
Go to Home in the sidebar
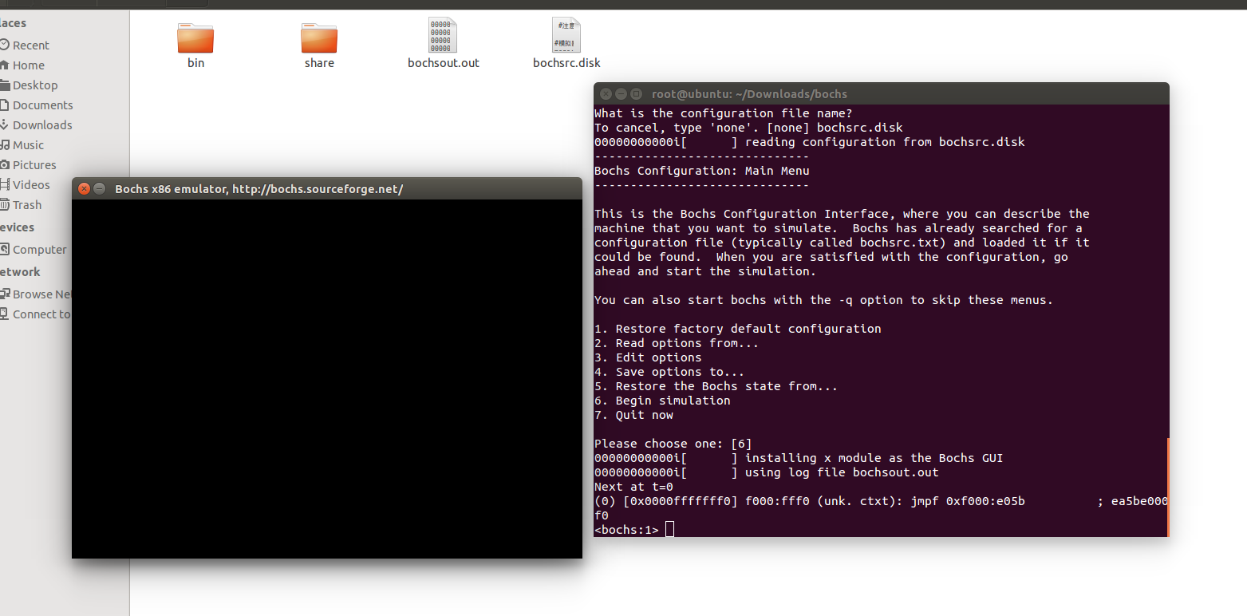point(28,65)
